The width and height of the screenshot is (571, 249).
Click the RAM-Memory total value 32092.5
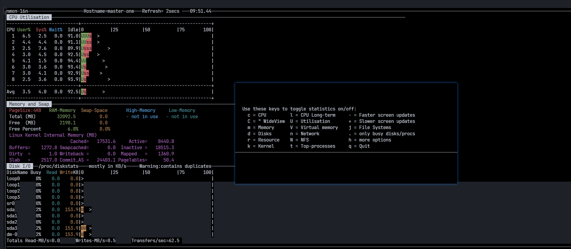66,116
